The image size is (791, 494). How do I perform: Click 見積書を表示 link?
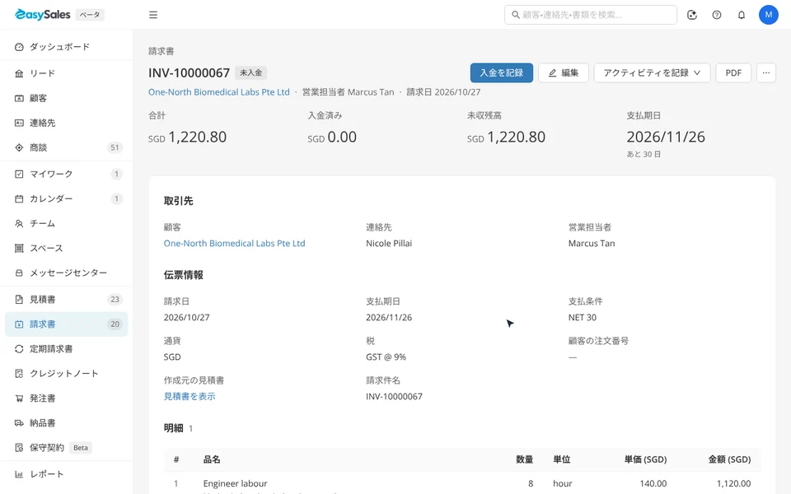[x=190, y=396]
